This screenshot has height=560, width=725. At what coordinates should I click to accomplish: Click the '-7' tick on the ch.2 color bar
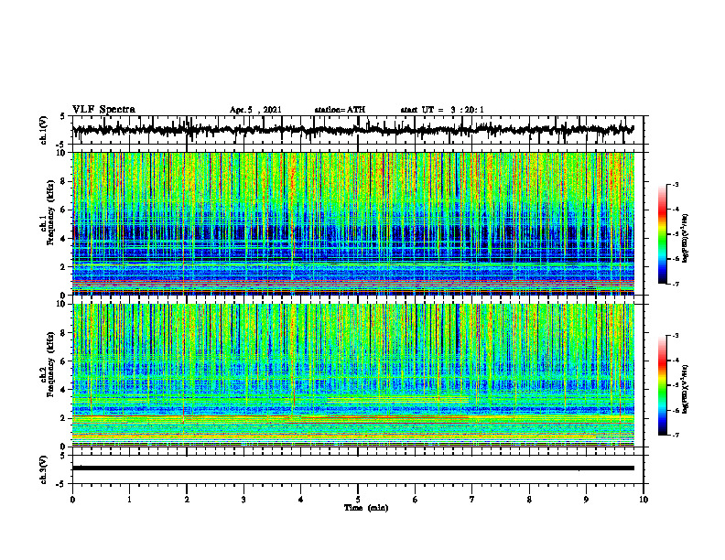click(x=676, y=436)
